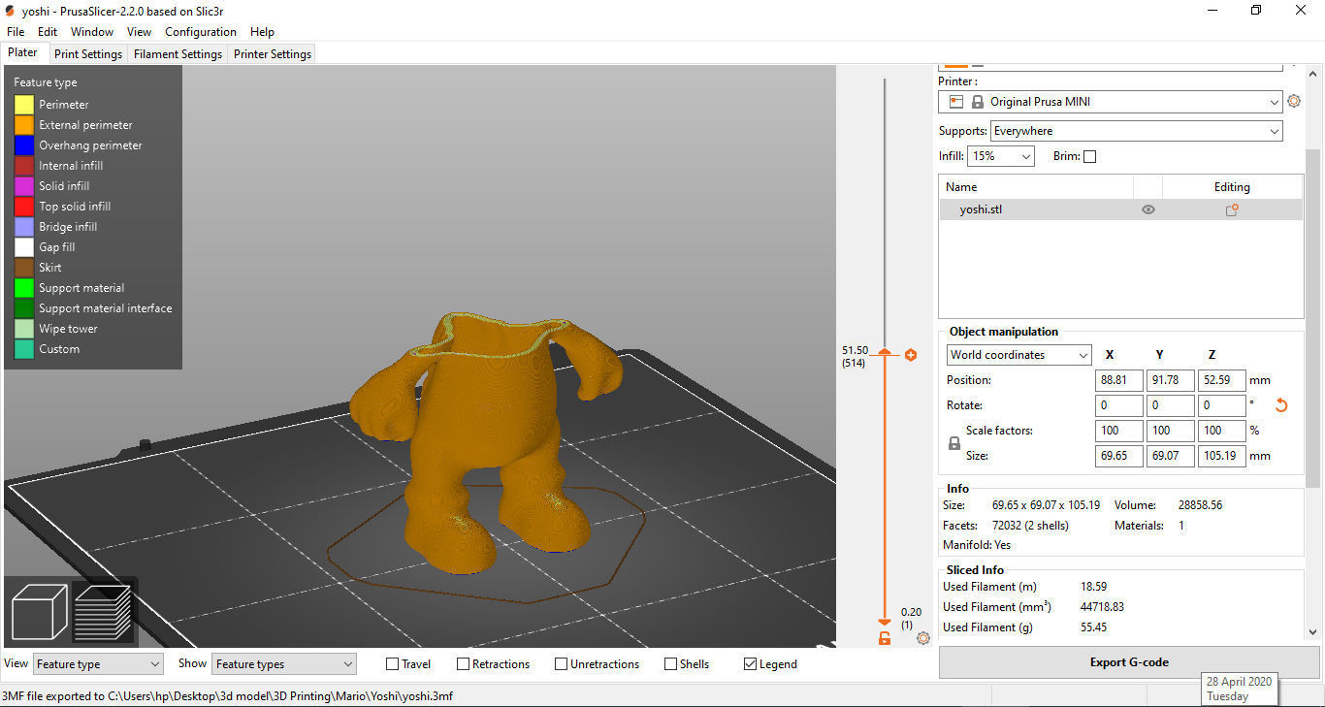Click the blue Overhang perimeter swatch

tap(24, 145)
